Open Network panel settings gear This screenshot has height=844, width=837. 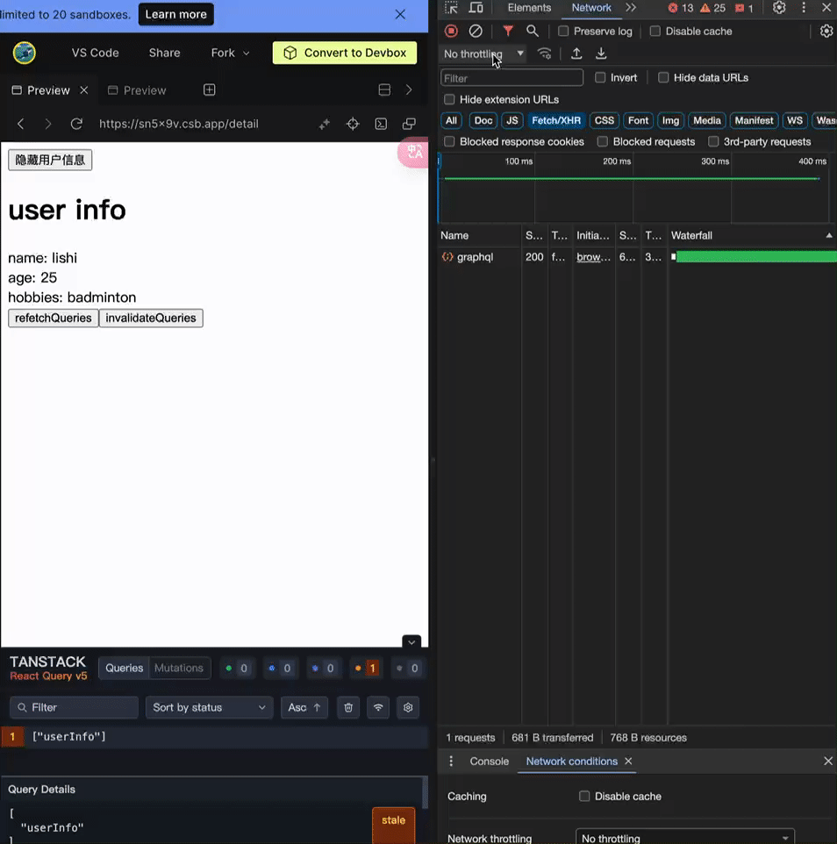point(826,32)
